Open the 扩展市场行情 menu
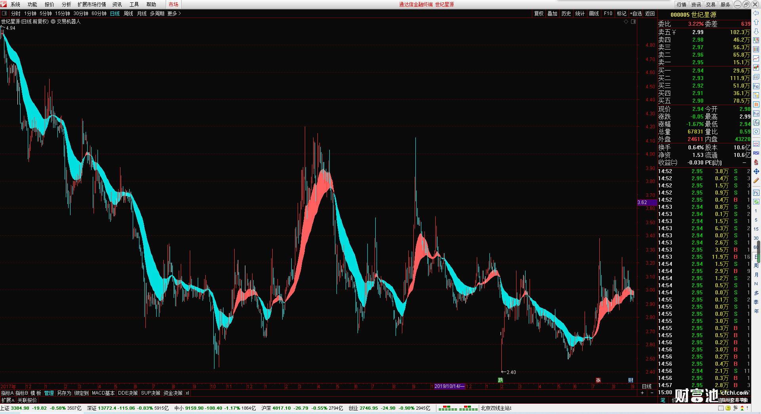761x414 pixels. [x=92, y=4]
